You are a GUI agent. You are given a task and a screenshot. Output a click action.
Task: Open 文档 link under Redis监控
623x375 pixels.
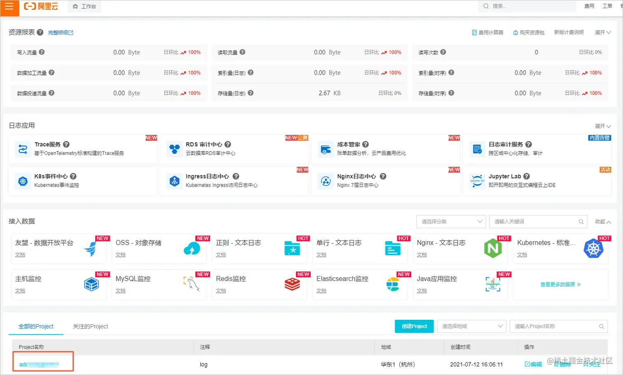221,291
